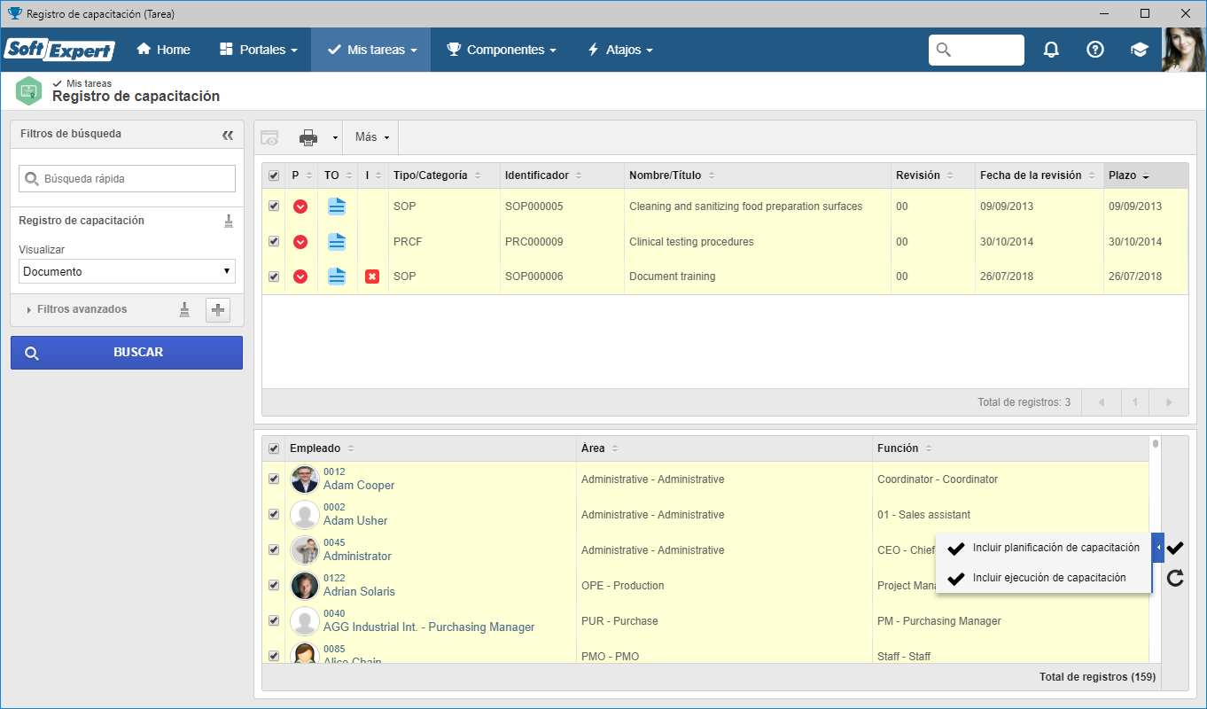Image resolution: width=1207 pixels, height=709 pixels.
Task: Clear Registro de capacitación filter with broom icon
Action: [x=229, y=221]
